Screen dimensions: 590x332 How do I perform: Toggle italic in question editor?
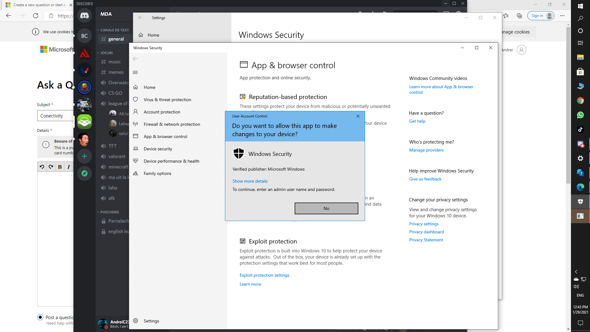click(x=69, y=167)
